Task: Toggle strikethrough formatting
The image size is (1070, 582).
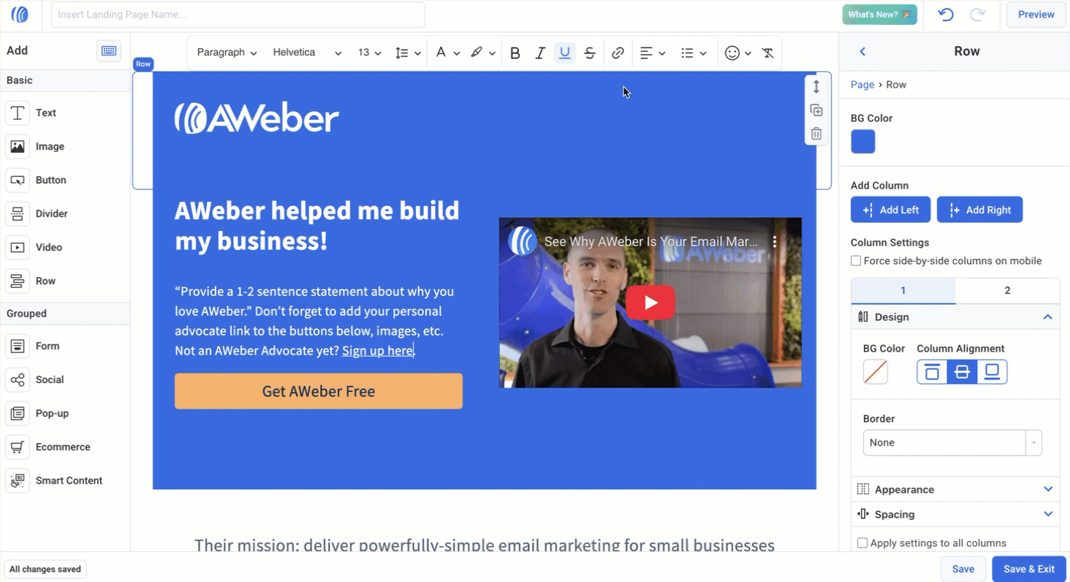Action: 590,53
